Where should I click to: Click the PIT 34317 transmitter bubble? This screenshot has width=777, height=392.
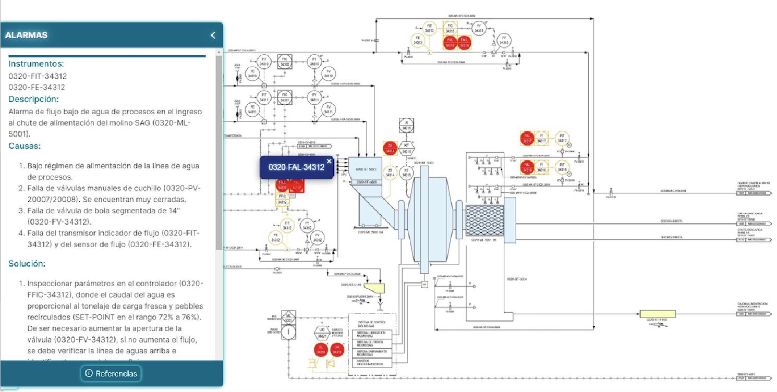click(x=562, y=139)
